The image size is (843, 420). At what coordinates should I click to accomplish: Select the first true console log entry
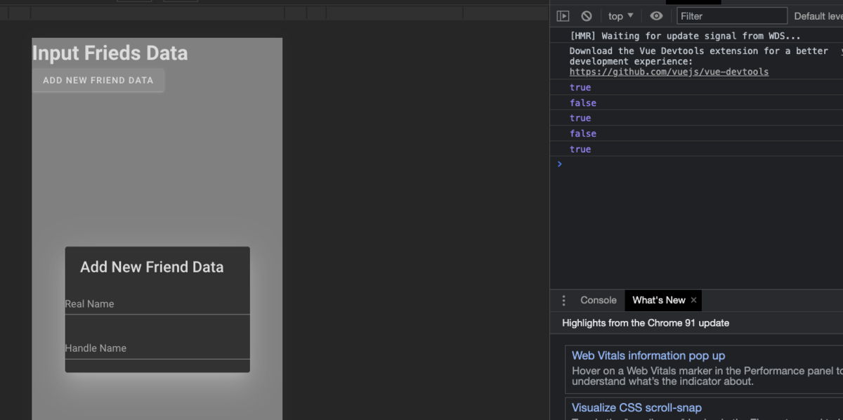pyautogui.click(x=580, y=88)
